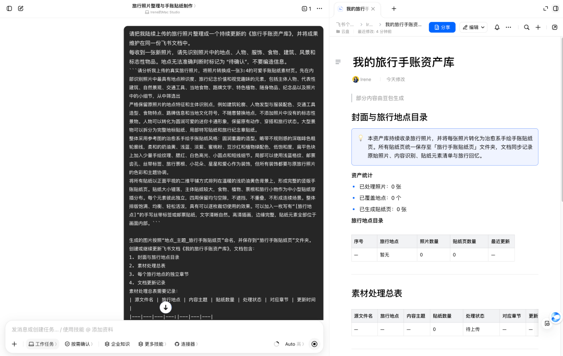Click the 最近更新 table header

pos(500,241)
